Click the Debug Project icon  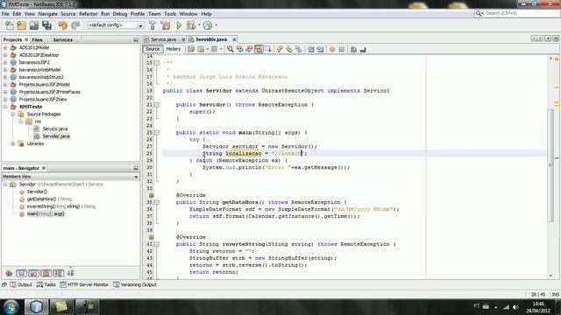click(191, 25)
